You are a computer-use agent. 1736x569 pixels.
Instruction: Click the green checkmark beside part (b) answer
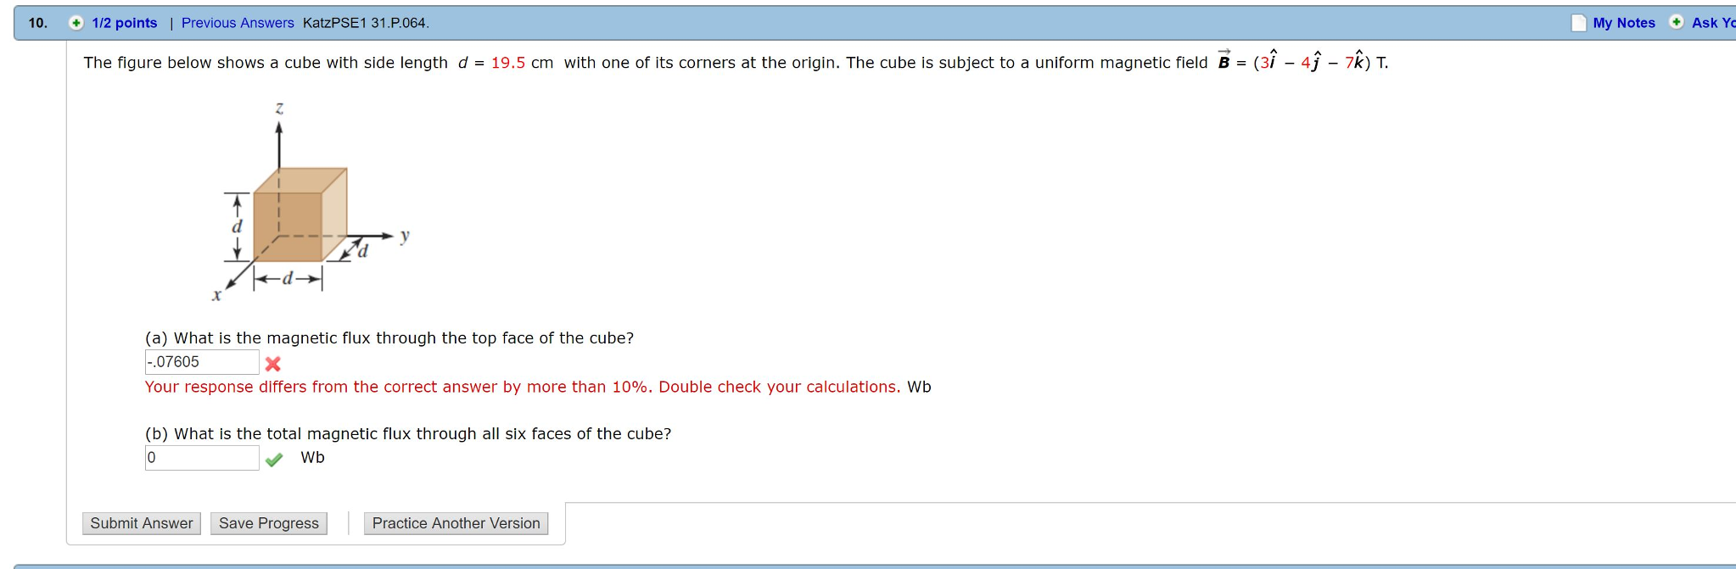275,458
